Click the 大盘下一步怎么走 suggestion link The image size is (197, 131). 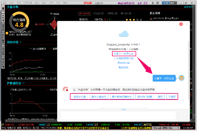click(x=124, y=54)
